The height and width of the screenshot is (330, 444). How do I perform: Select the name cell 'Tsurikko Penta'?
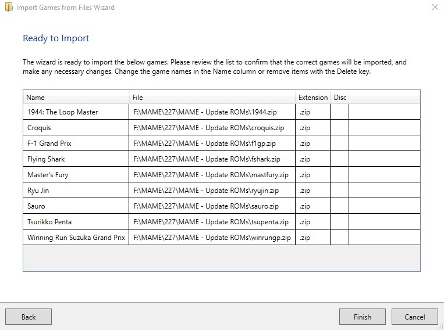76,222
